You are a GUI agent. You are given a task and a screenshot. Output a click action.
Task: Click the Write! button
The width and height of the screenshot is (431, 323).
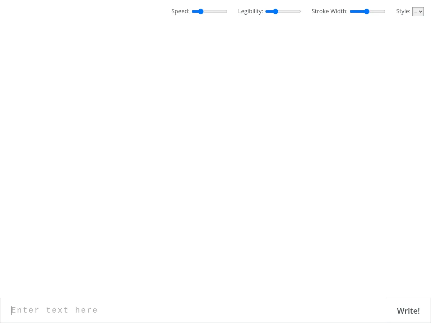(408, 310)
